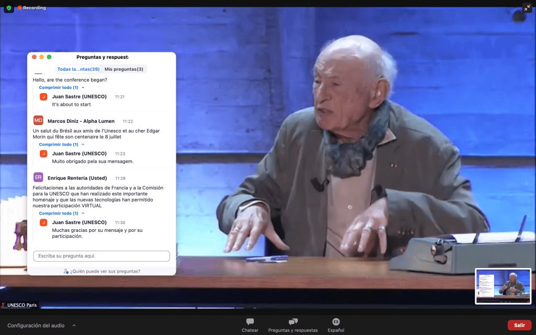Expand the audio options caret beside Configuración del audio
This screenshot has width=536, height=335.
click(74, 325)
